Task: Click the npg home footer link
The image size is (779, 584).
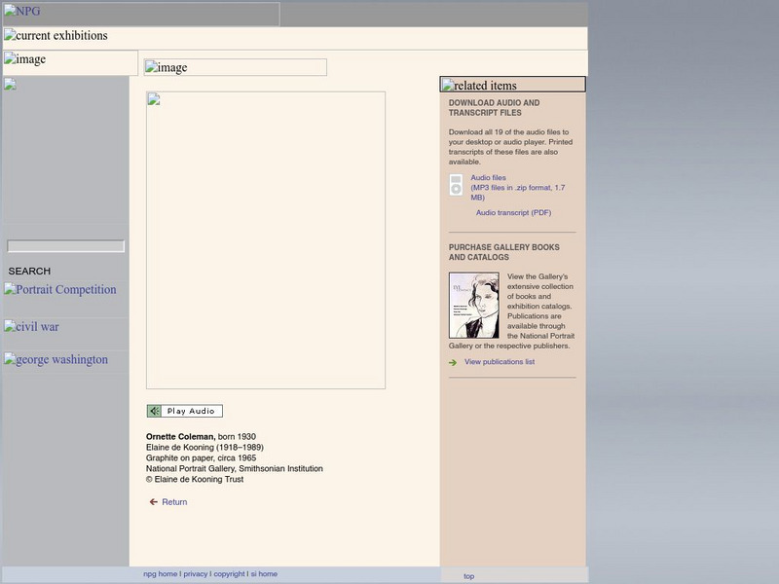Action: point(160,574)
